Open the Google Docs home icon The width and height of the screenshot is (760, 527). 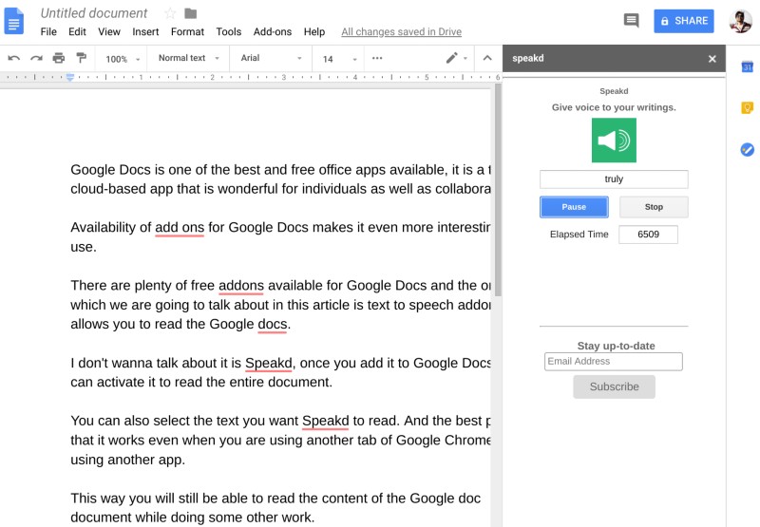click(14, 21)
